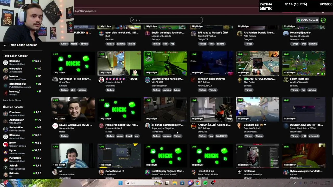Open Jahrein avatar in recommended channels

click(5, 167)
